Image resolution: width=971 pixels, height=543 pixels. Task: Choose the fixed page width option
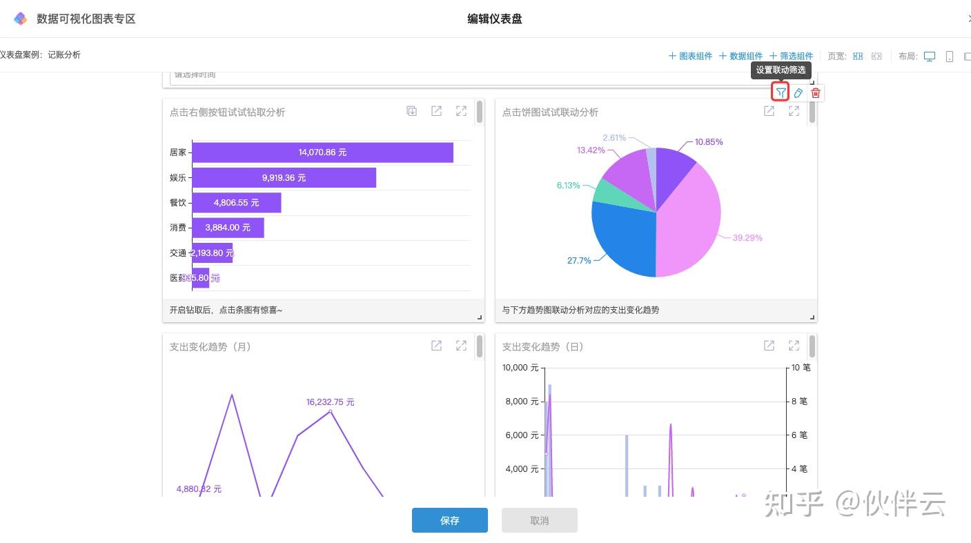coord(858,56)
